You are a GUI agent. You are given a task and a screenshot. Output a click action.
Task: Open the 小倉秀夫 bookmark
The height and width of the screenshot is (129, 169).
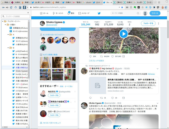pyautogui.click(x=20, y=45)
